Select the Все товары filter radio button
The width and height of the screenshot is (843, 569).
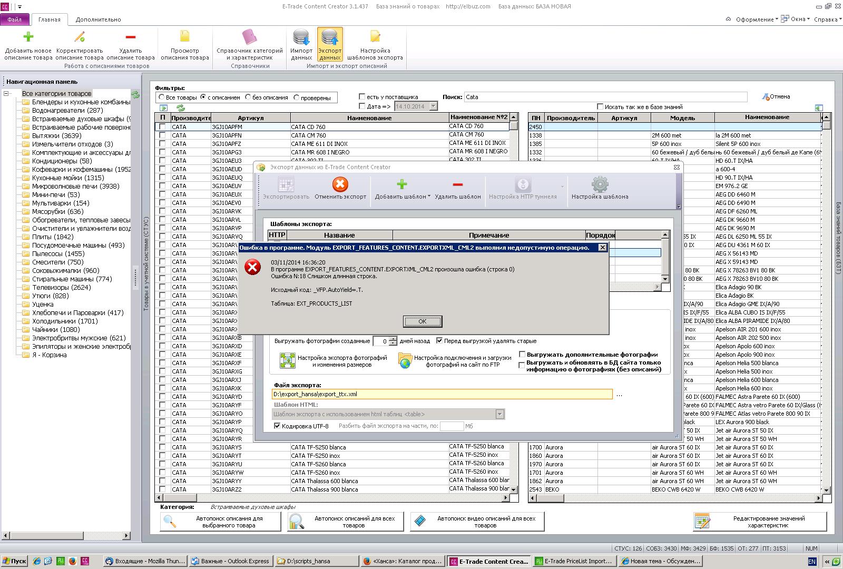[161, 97]
